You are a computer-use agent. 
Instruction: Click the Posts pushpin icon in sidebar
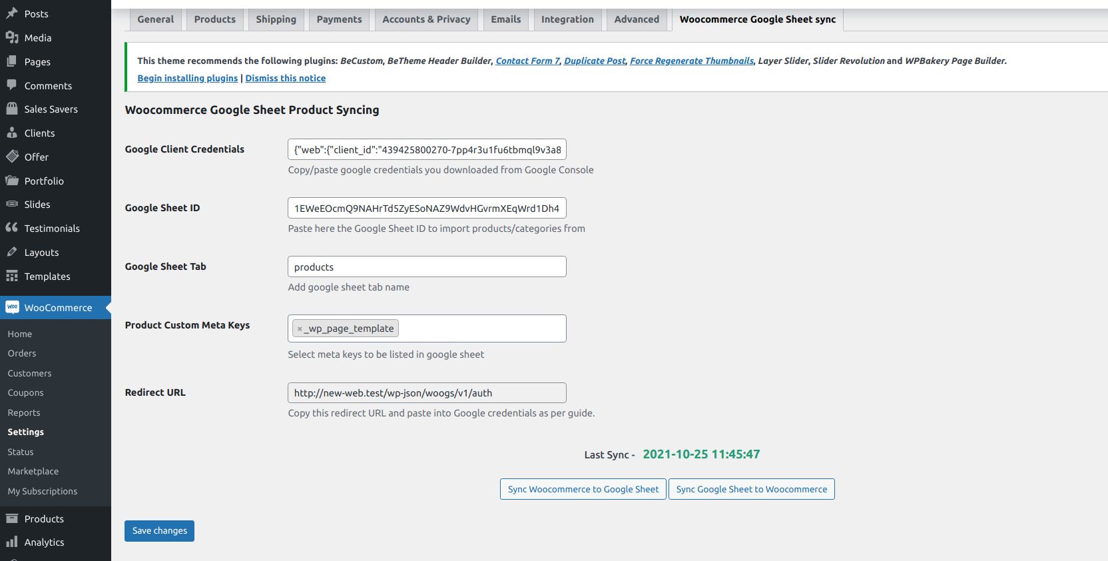tap(12, 13)
